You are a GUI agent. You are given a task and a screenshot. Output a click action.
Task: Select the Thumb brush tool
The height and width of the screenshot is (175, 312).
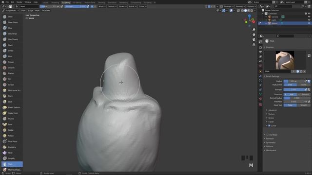pyautogui.click(x=12, y=119)
